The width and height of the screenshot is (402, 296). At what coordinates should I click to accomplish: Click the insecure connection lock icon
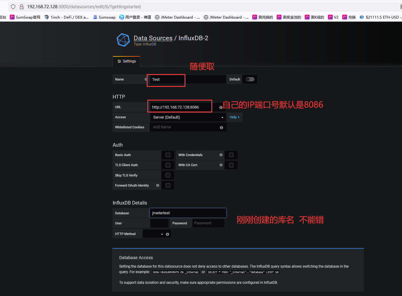coord(22,7)
